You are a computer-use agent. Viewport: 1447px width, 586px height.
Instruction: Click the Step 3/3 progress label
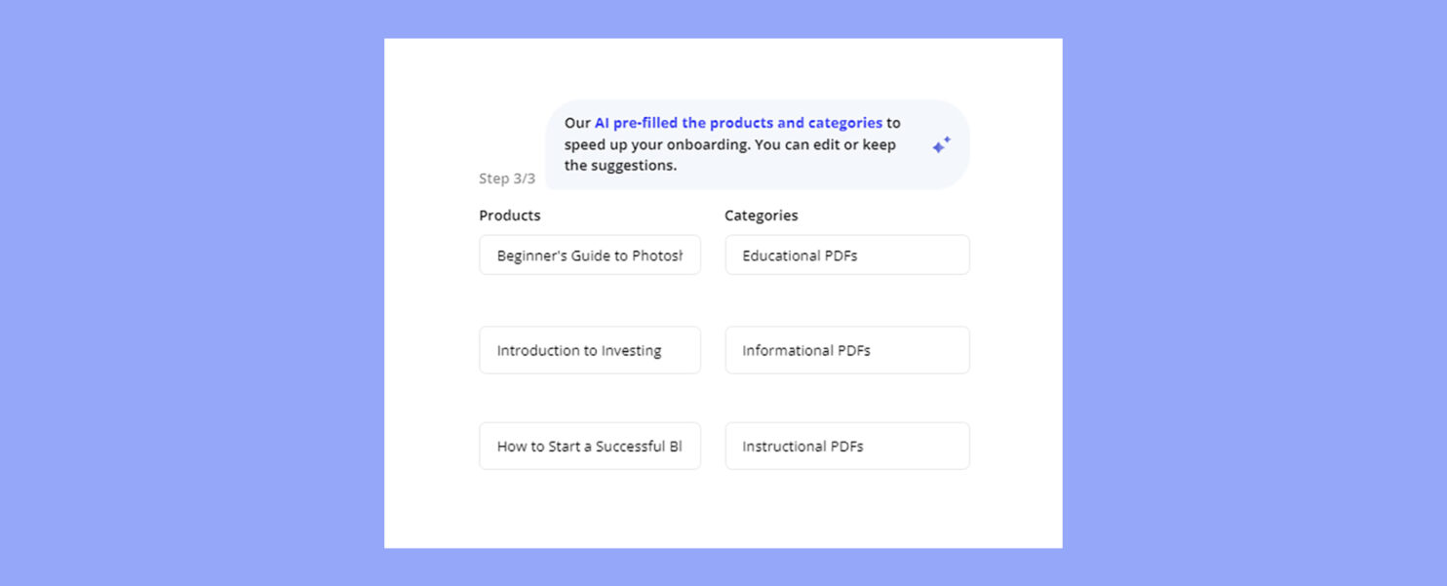point(507,178)
